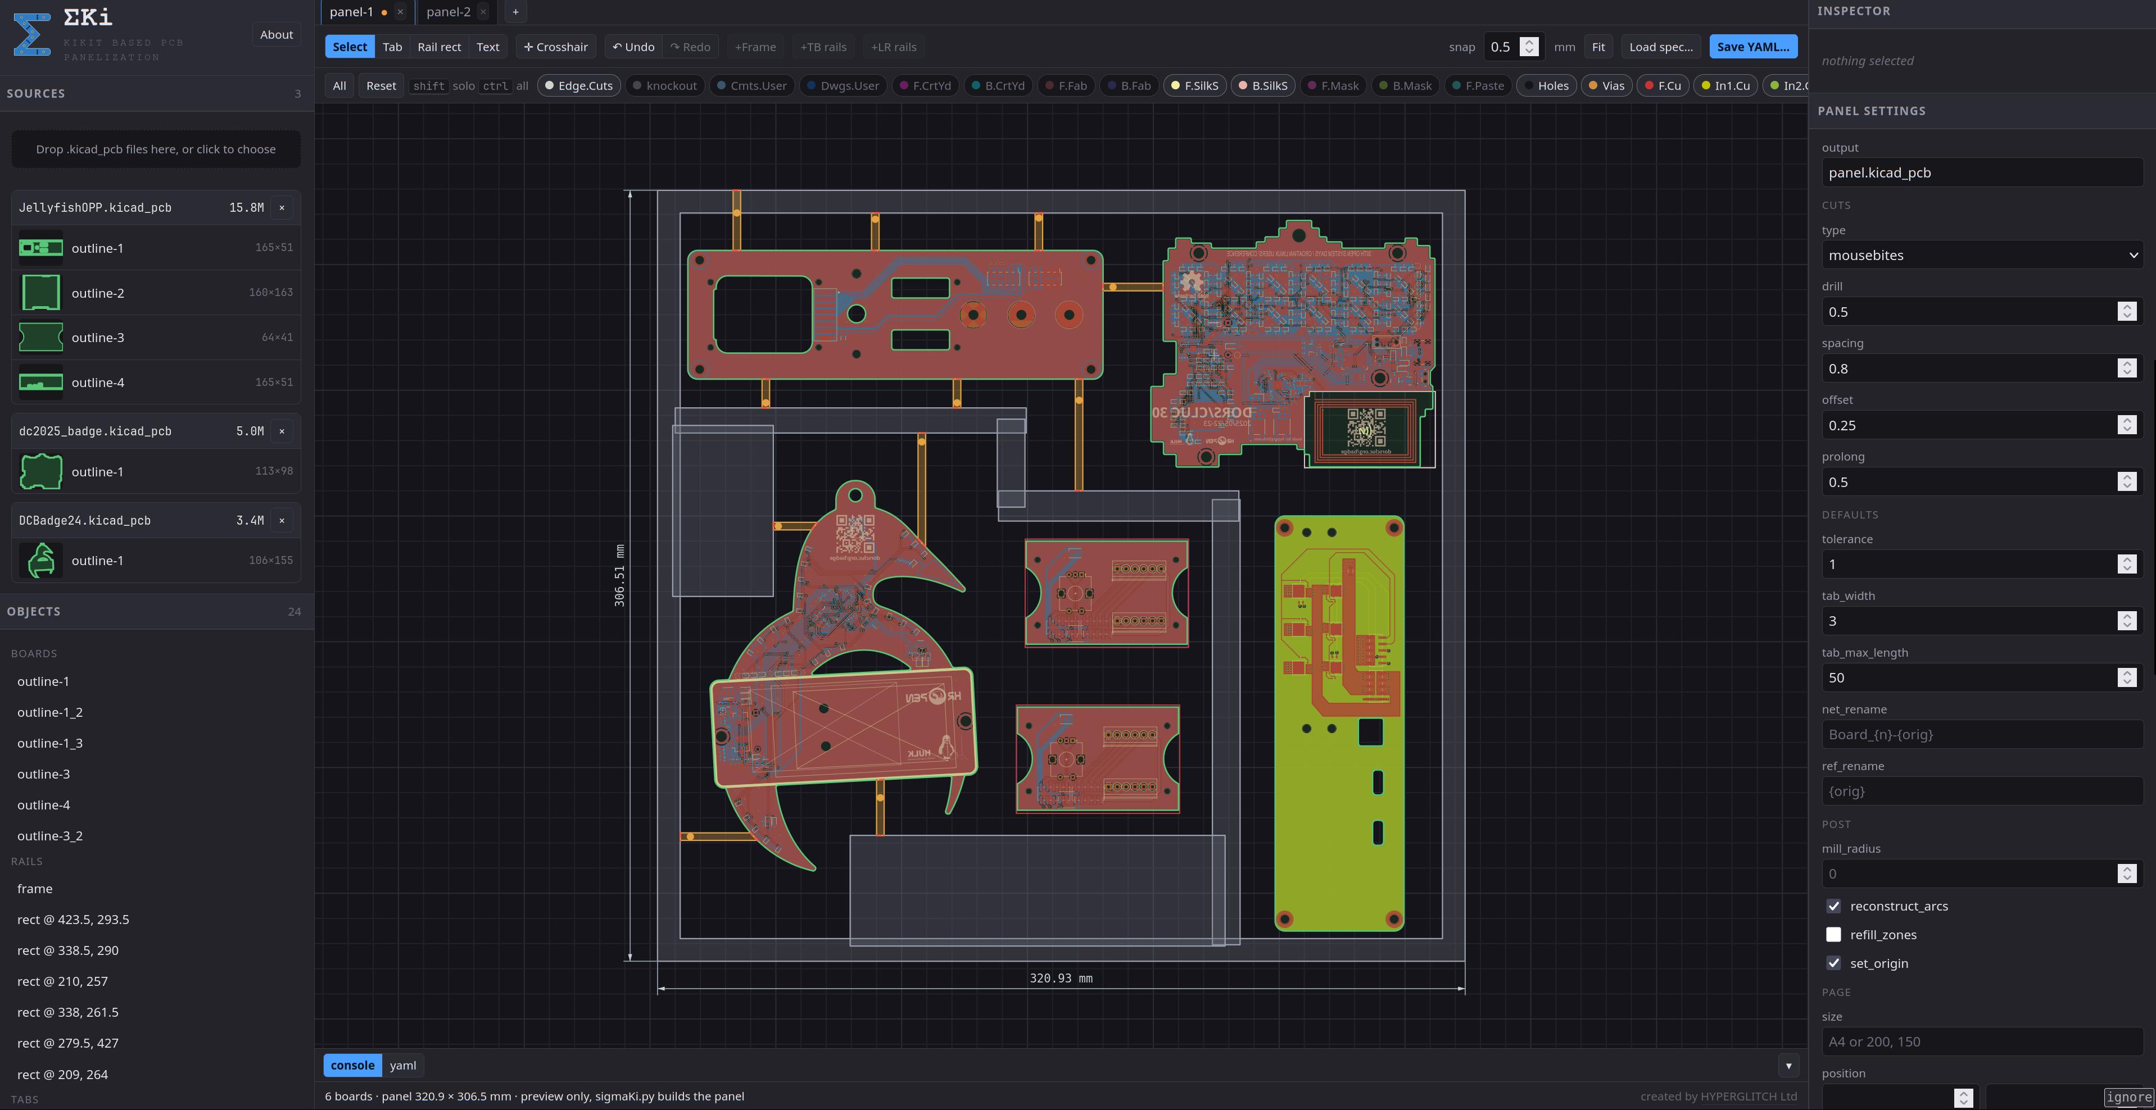2156x1110 pixels.
Task: Add a new panel tab
Action: 515,12
